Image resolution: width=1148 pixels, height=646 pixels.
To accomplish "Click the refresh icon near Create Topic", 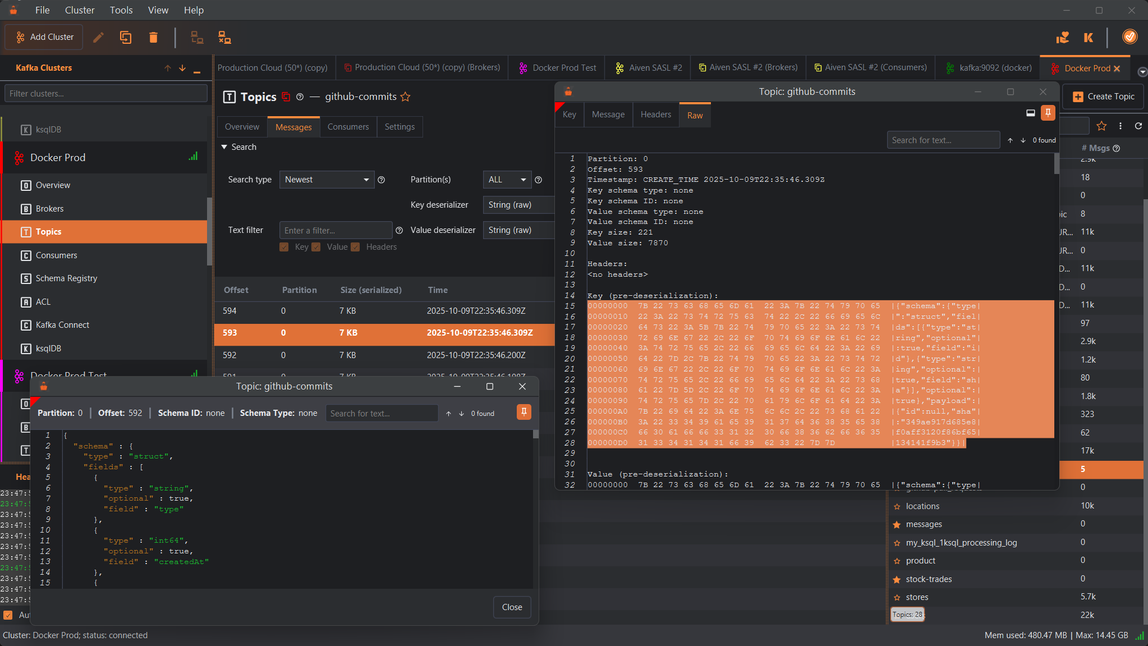I will pos(1138,126).
